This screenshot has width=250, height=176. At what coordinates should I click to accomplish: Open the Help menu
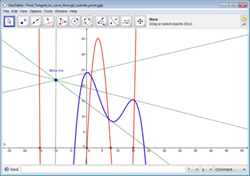click(74, 11)
